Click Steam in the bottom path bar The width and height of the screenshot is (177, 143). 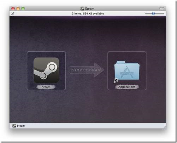tap(21, 126)
